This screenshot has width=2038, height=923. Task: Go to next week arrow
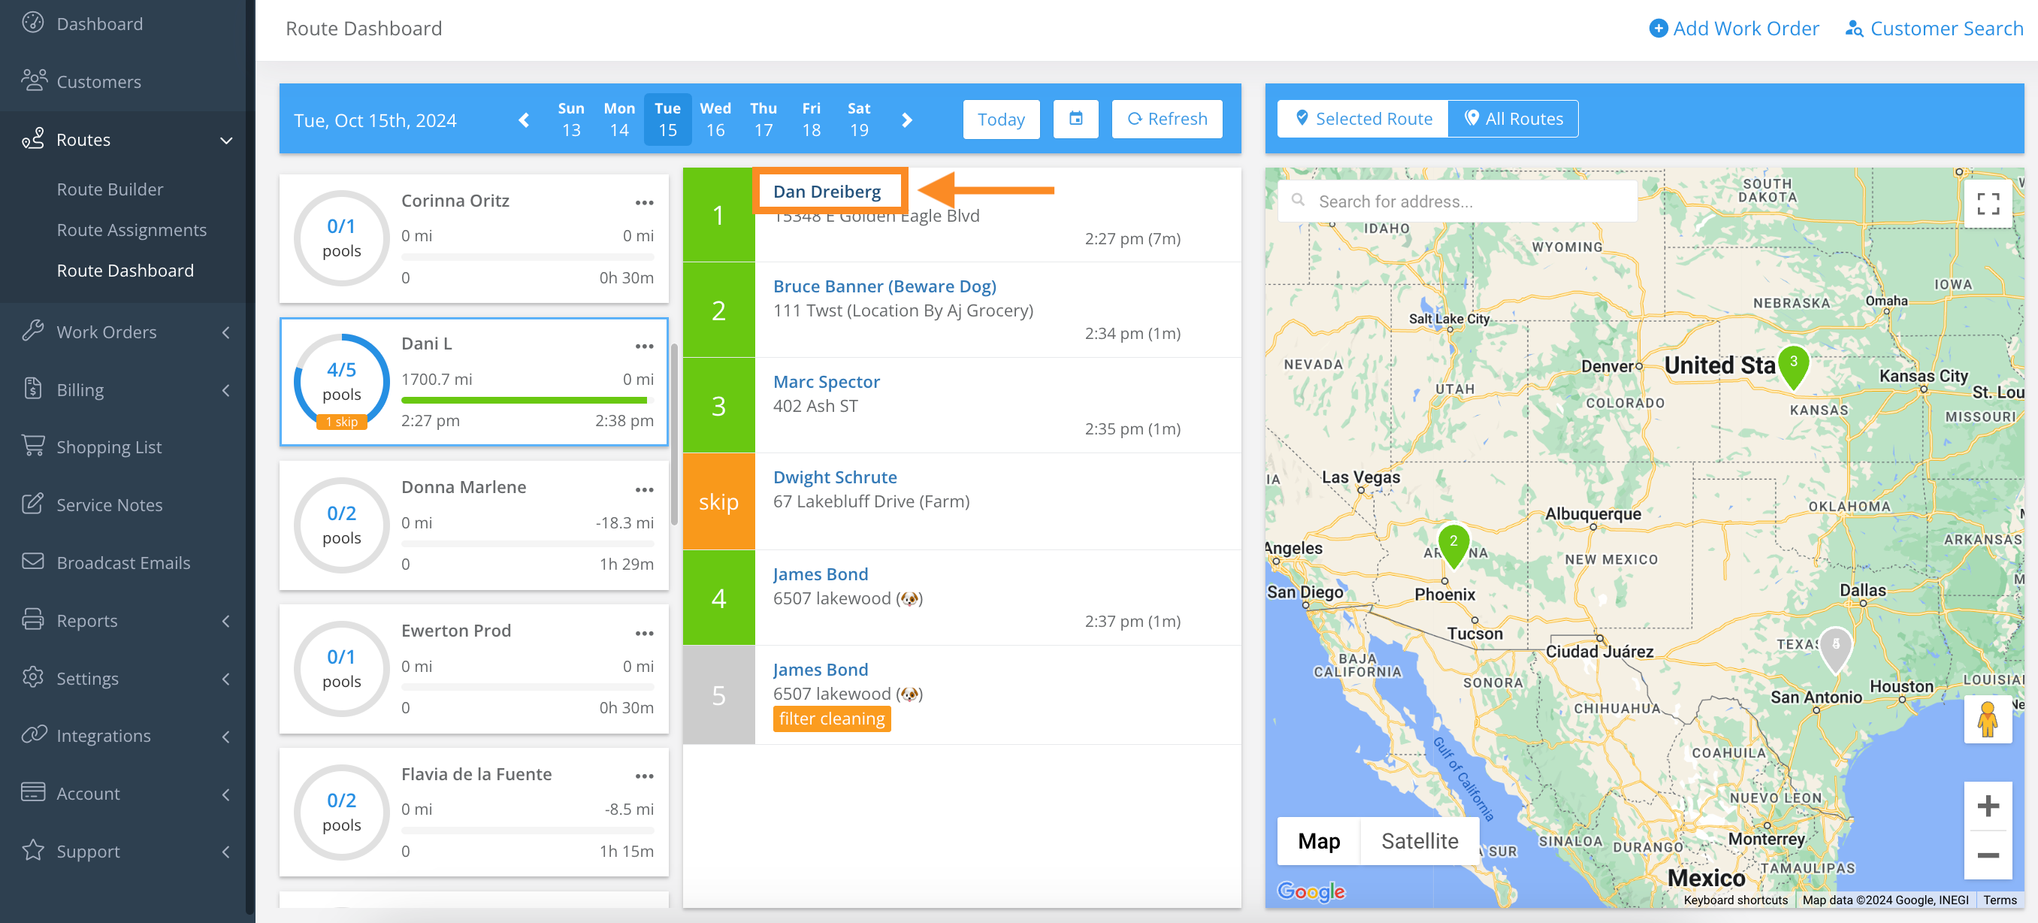click(907, 120)
